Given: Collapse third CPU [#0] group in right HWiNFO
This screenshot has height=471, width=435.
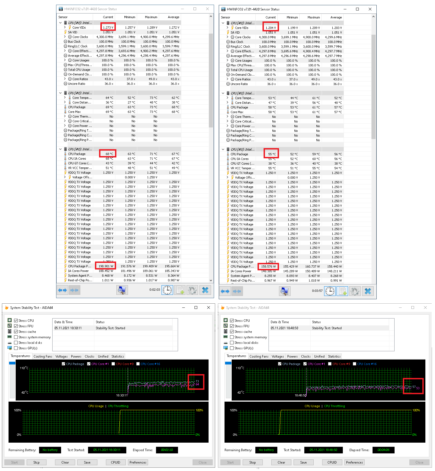Looking at the screenshot, I should (x=223, y=149).
